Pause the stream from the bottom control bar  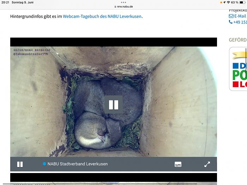(x=20, y=164)
